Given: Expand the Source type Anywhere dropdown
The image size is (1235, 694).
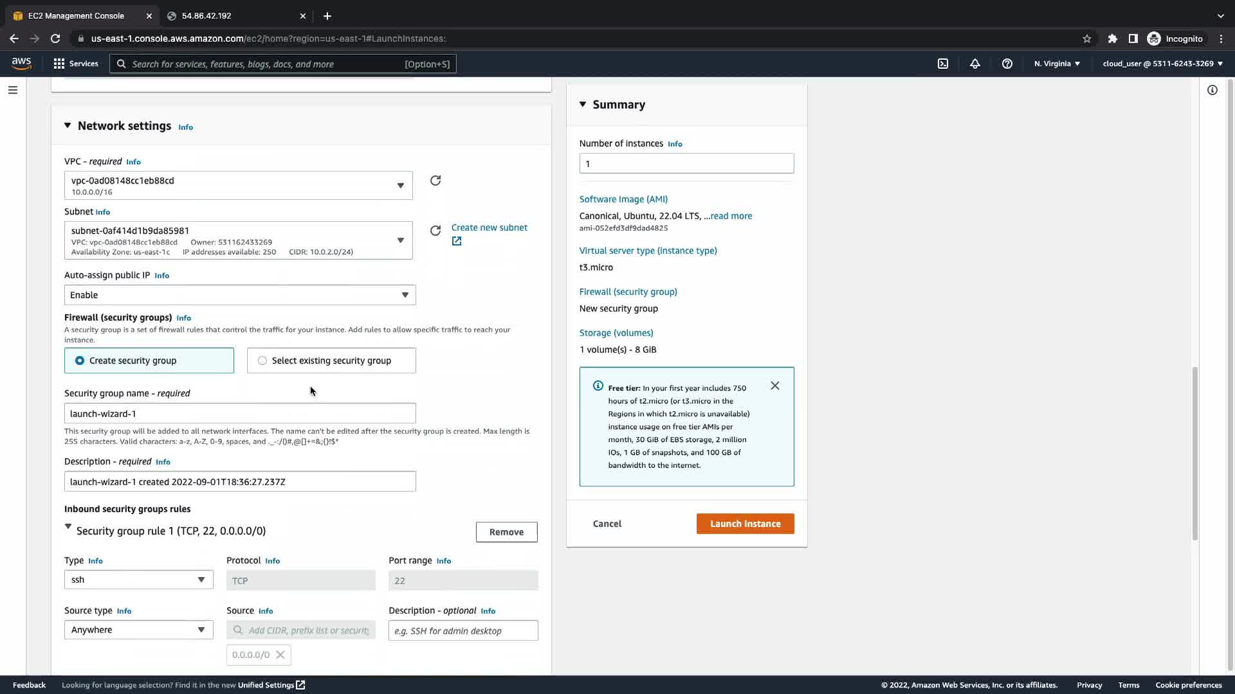Looking at the screenshot, I should pos(138,630).
